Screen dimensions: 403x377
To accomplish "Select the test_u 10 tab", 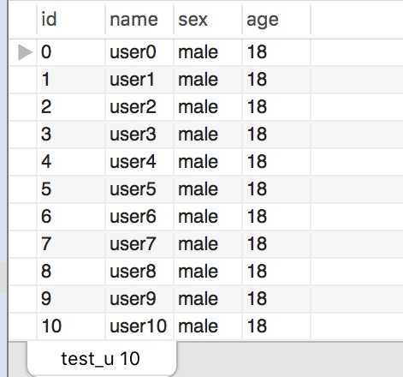I will point(102,359).
